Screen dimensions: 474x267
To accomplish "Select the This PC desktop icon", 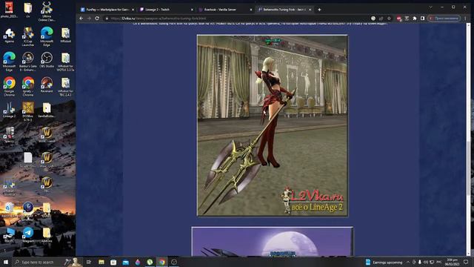I will 9,235.
